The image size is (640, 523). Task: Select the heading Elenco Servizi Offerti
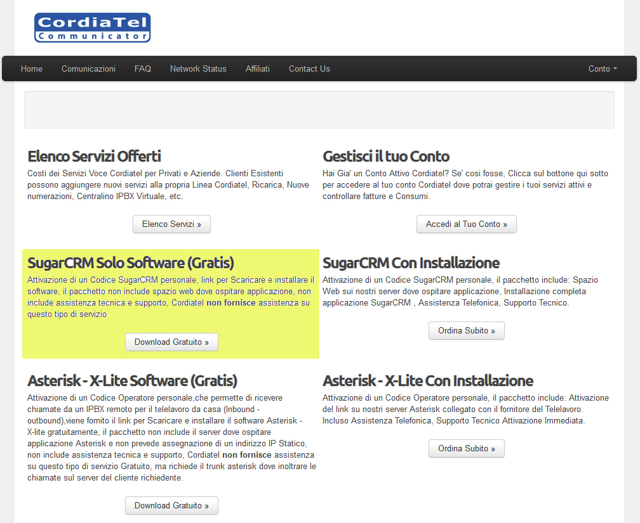coord(94,157)
